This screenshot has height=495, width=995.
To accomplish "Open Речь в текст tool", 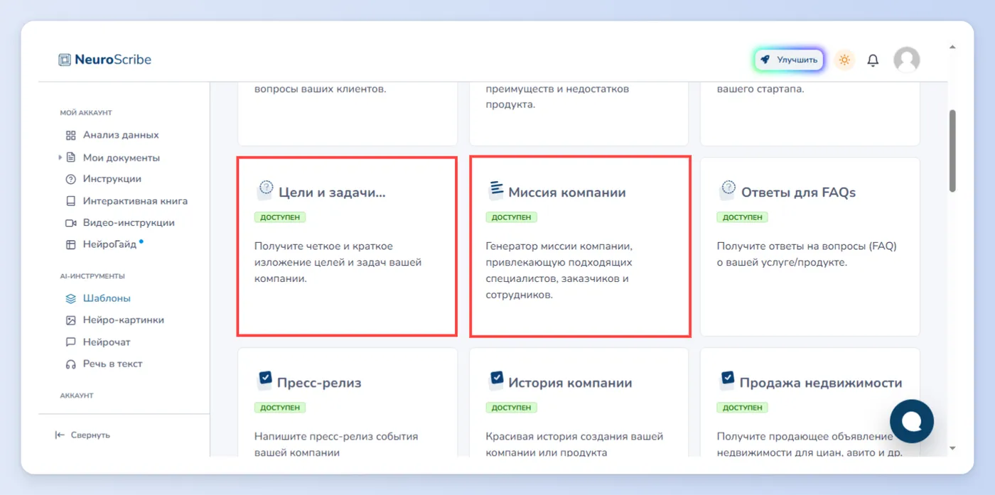I will [113, 364].
